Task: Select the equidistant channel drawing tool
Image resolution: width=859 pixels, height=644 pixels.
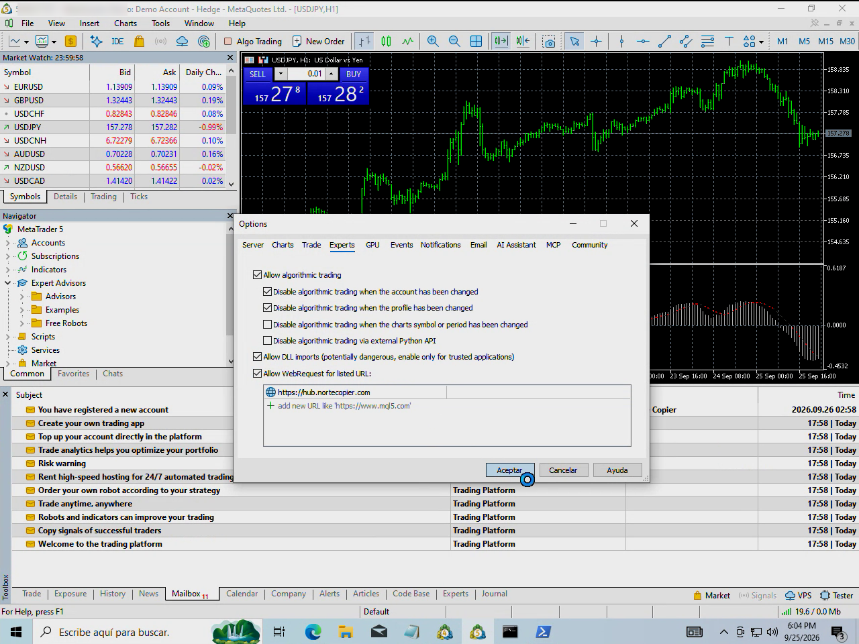Action: [686, 41]
